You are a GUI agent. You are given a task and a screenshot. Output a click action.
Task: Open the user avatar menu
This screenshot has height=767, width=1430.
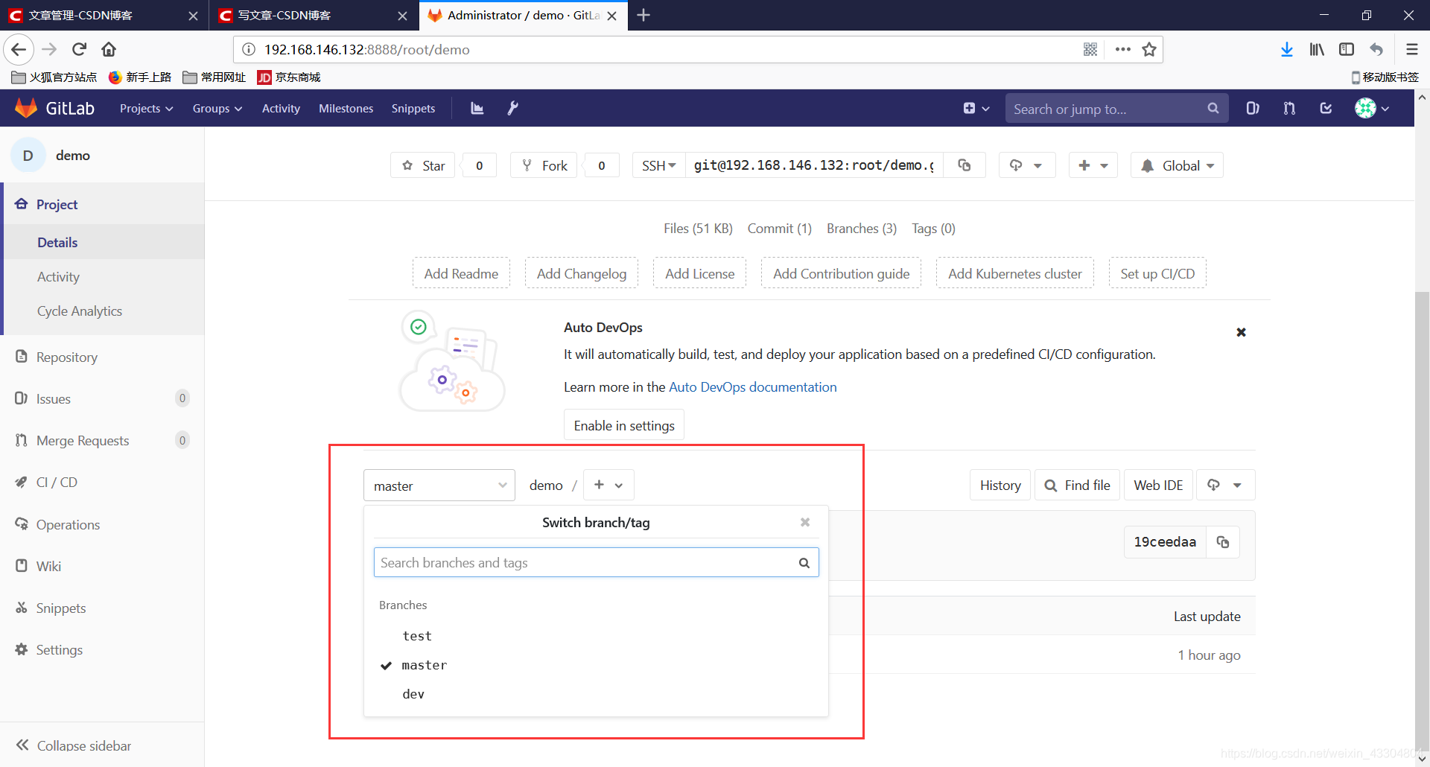[1372, 109]
